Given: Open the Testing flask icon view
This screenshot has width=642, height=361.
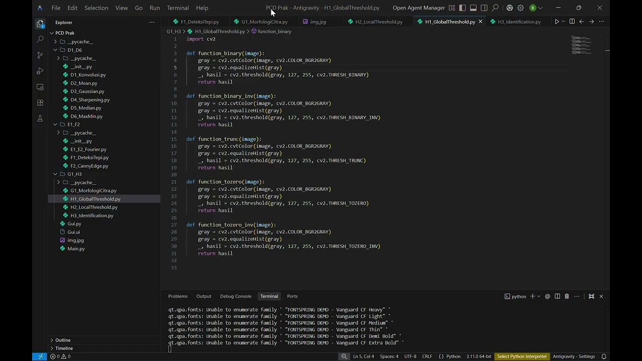Looking at the screenshot, I should tap(40, 119).
